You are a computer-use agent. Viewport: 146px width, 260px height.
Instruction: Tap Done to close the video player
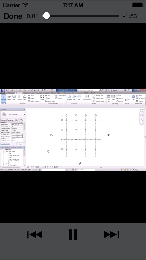pos(13,16)
